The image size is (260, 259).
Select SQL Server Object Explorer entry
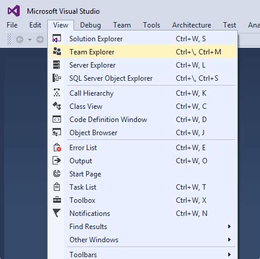click(143, 78)
